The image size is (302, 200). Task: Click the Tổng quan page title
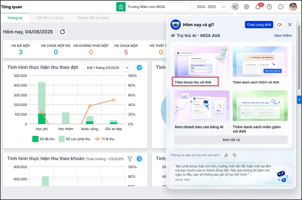pyautogui.click(x=12, y=7)
